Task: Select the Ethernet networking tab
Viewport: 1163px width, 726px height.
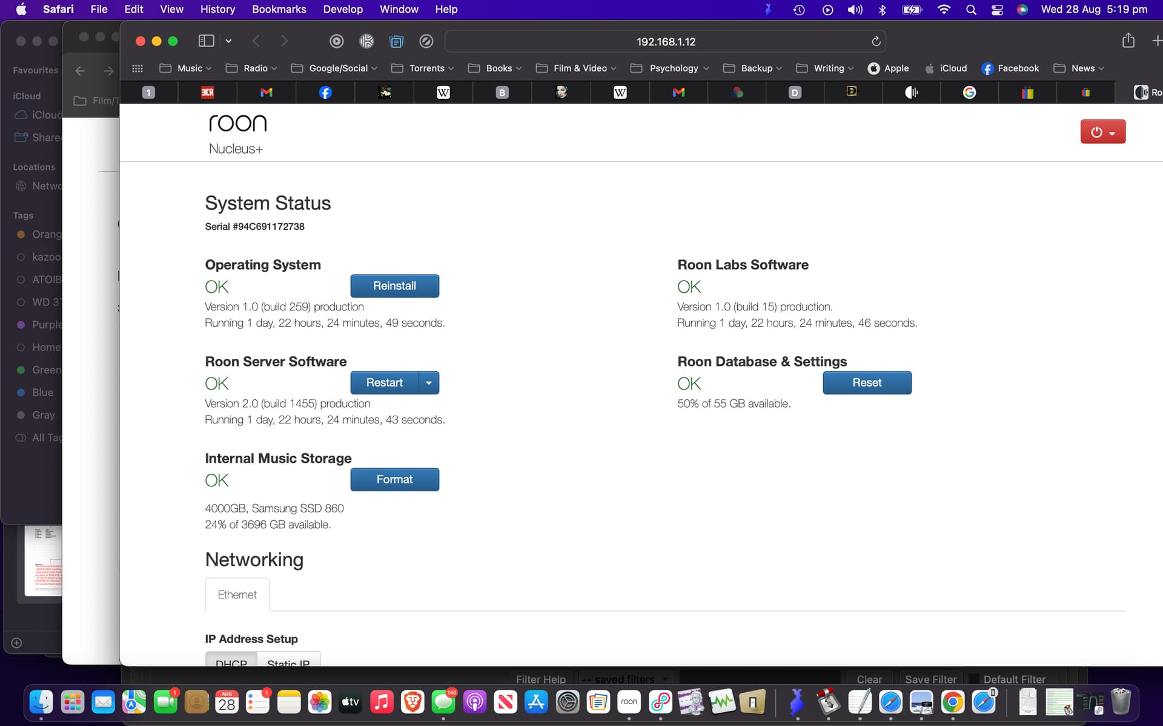Action: point(237,595)
